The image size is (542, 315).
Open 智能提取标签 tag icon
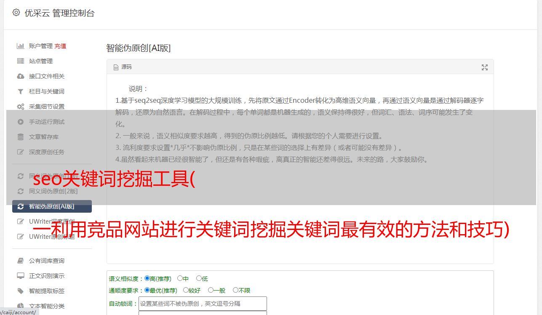[20, 291]
